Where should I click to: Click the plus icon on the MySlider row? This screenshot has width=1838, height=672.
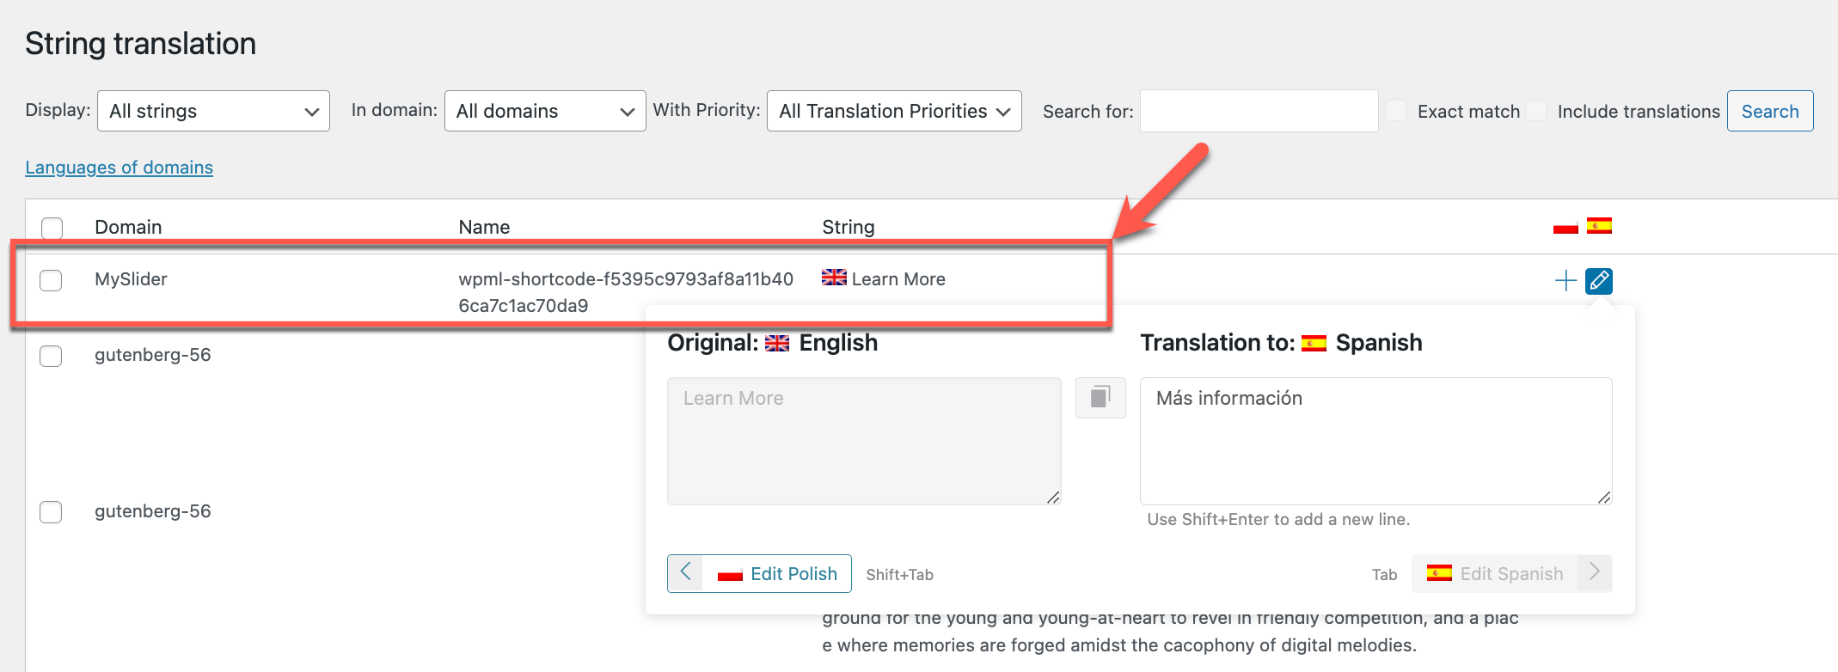[1565, 280]
